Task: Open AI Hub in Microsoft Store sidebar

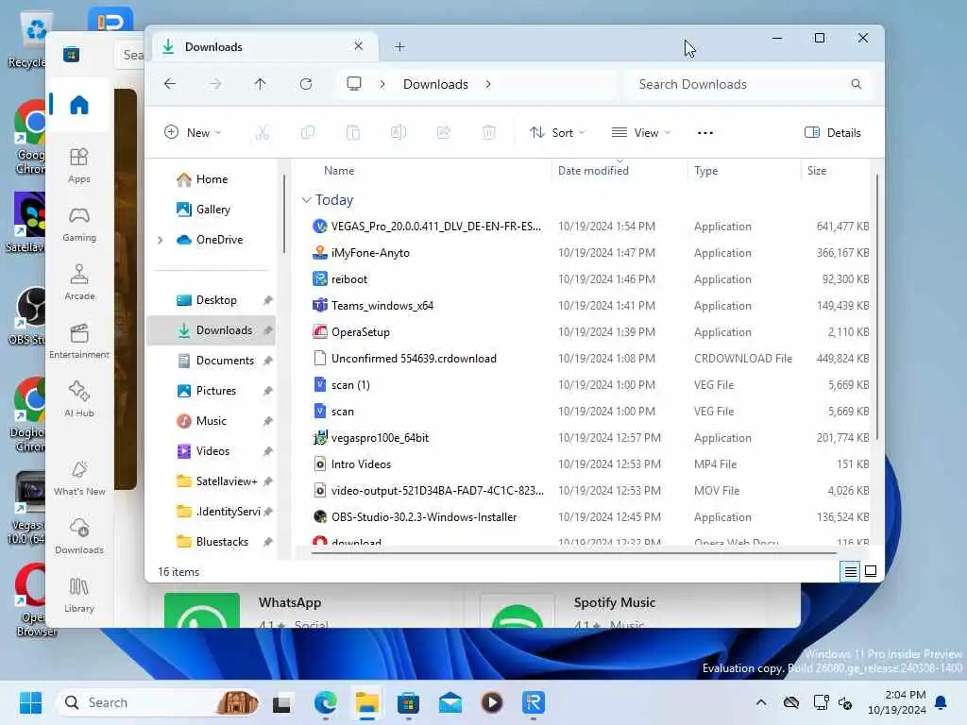Action: [79, 399]
